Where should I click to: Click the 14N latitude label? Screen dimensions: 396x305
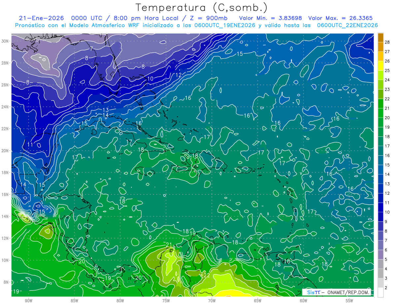point(5,216)
